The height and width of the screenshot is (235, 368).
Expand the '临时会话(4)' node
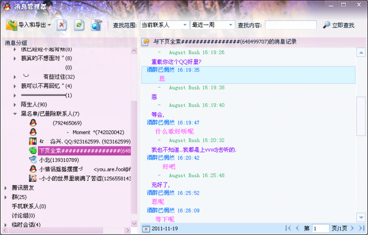[6, 225]
